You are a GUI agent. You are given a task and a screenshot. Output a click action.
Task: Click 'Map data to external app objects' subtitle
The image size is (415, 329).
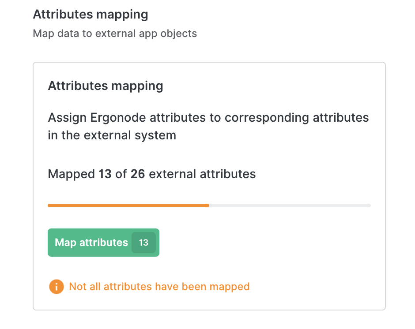click(x=115, y=34)
